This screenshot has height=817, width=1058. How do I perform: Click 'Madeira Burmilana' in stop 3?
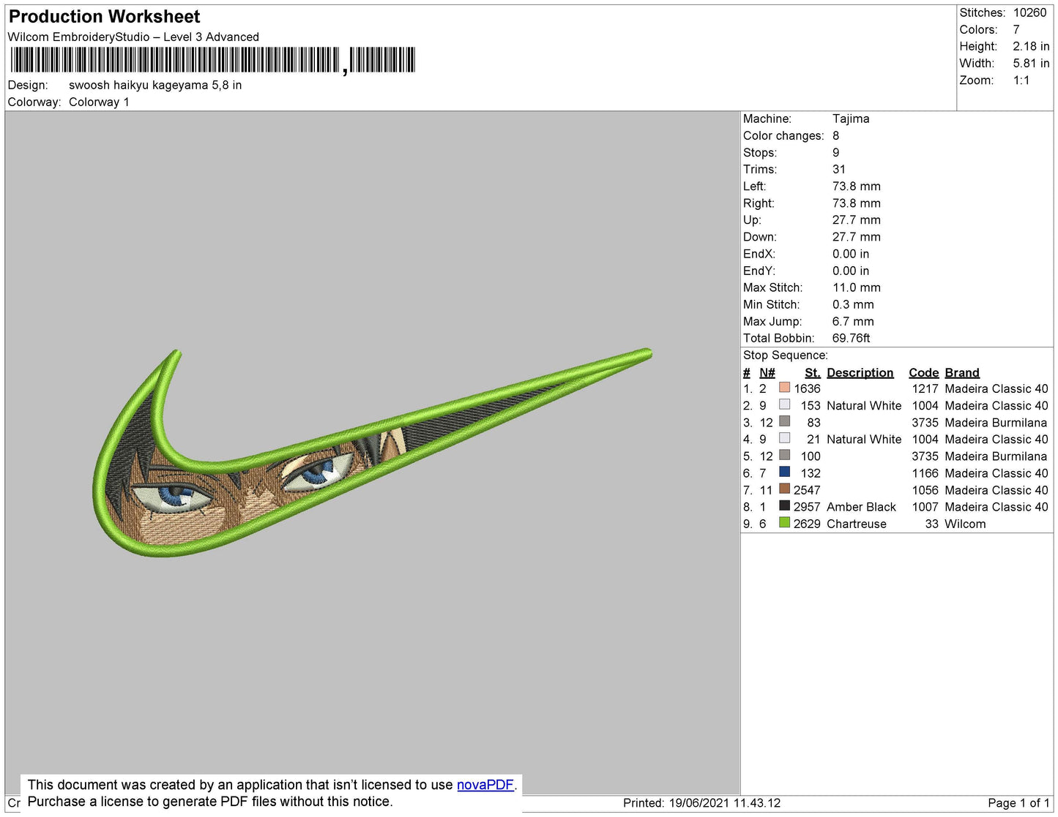(996, 422)
